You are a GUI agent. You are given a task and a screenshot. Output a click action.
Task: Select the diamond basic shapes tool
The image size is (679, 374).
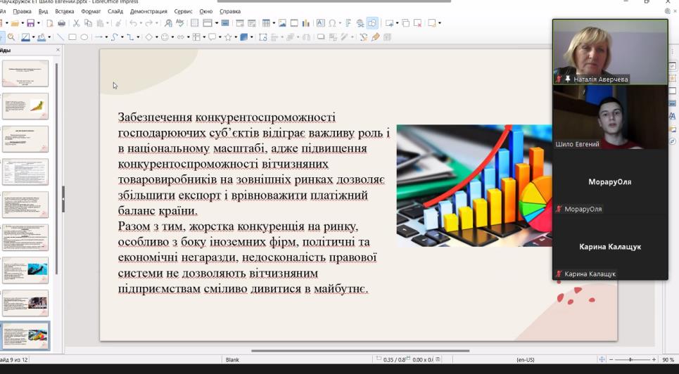tap(148, 37)
